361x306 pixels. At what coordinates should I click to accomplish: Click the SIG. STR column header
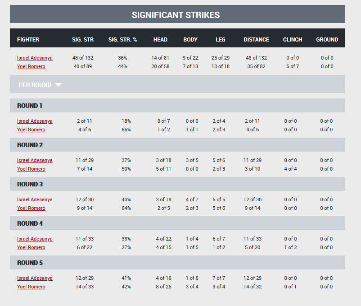click(x=83, y=40)
